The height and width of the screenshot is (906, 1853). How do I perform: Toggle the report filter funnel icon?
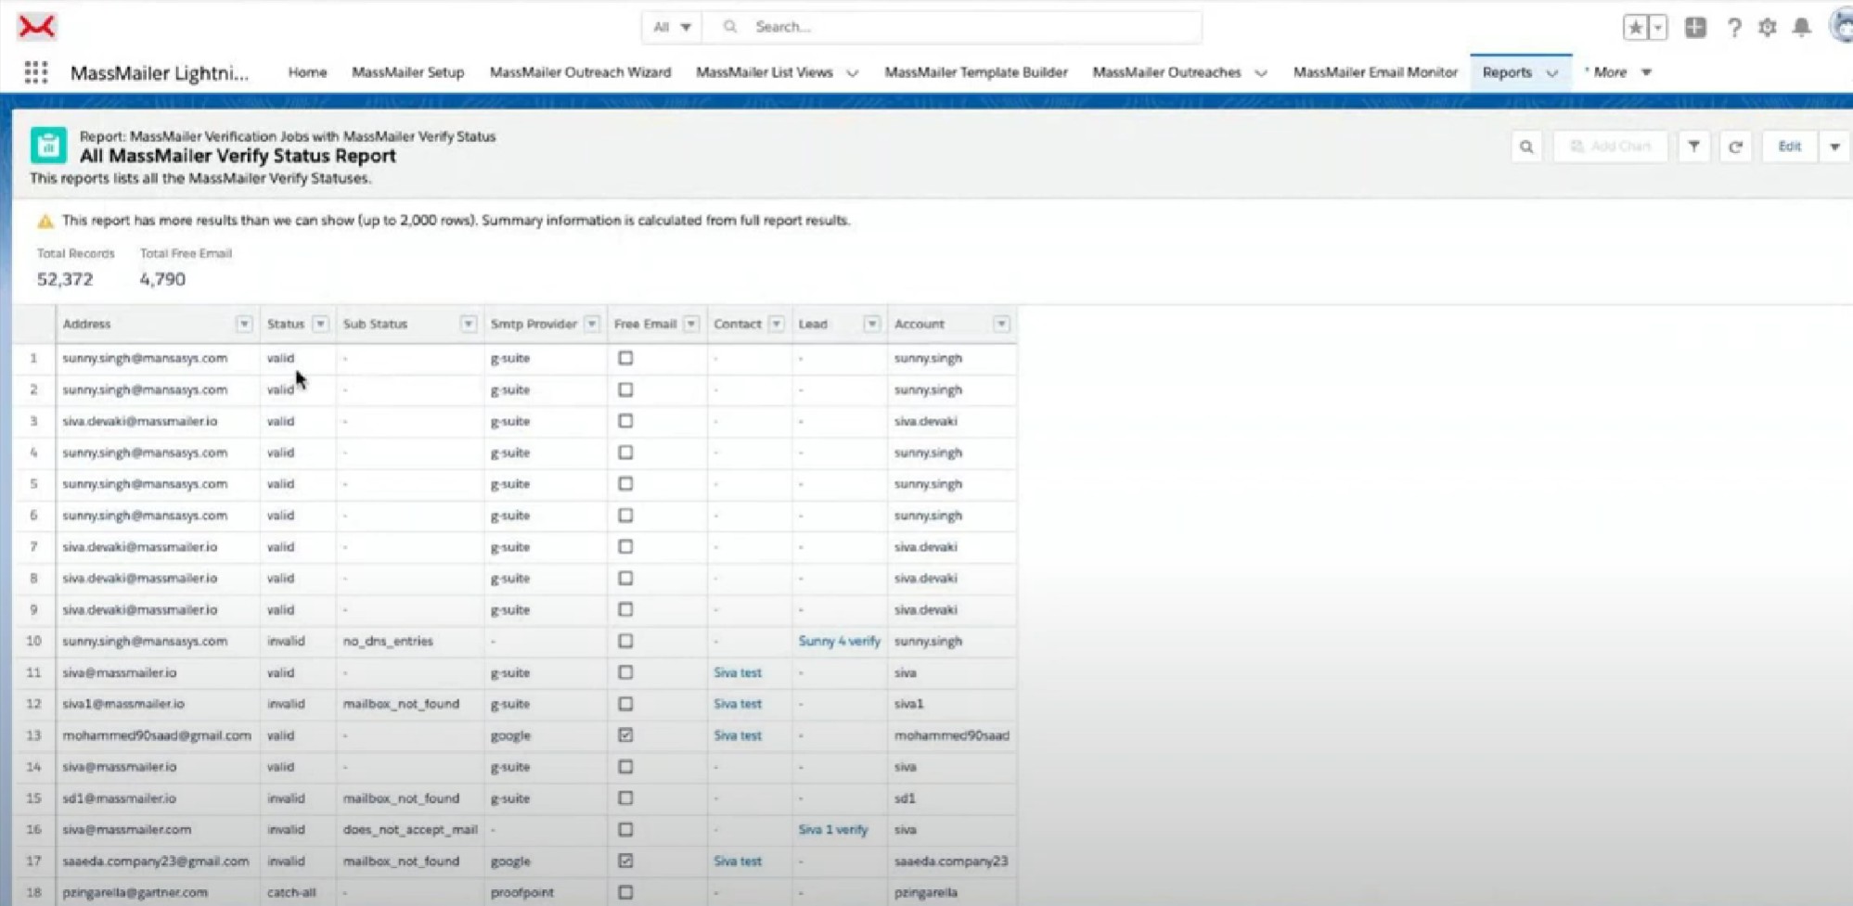pos(1693,147)
